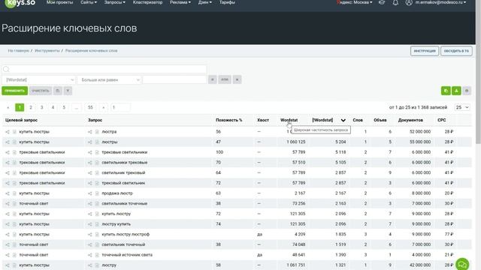Screen dimensions: 481x270
Task: Open the Яндекс: Москва region dropdown
Action: [x=354, y=2]
